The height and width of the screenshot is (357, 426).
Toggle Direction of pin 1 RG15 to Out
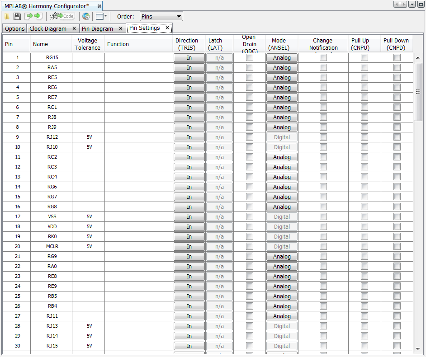(x=189, y=57)
